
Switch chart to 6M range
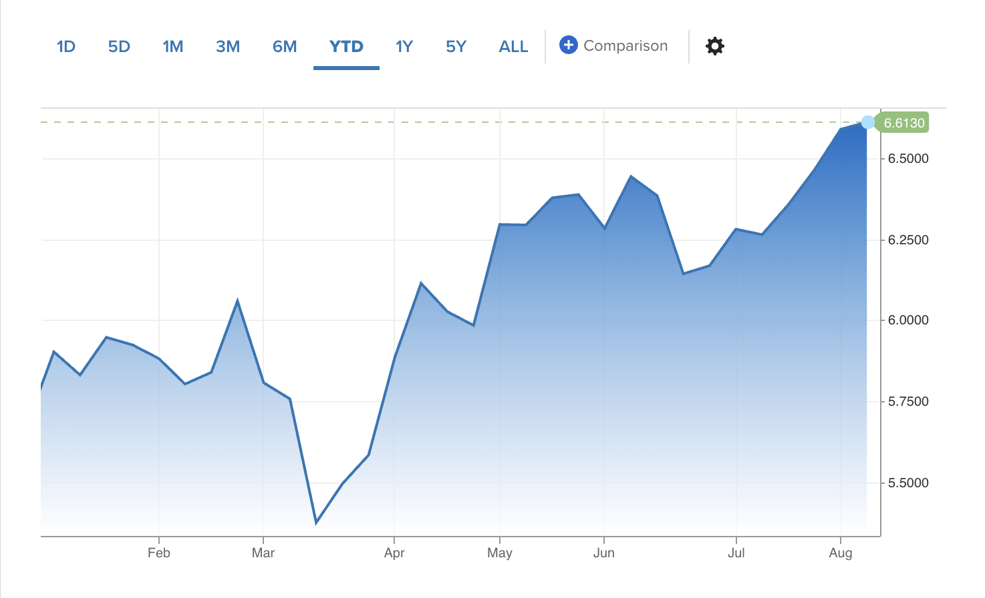point(285,47)
